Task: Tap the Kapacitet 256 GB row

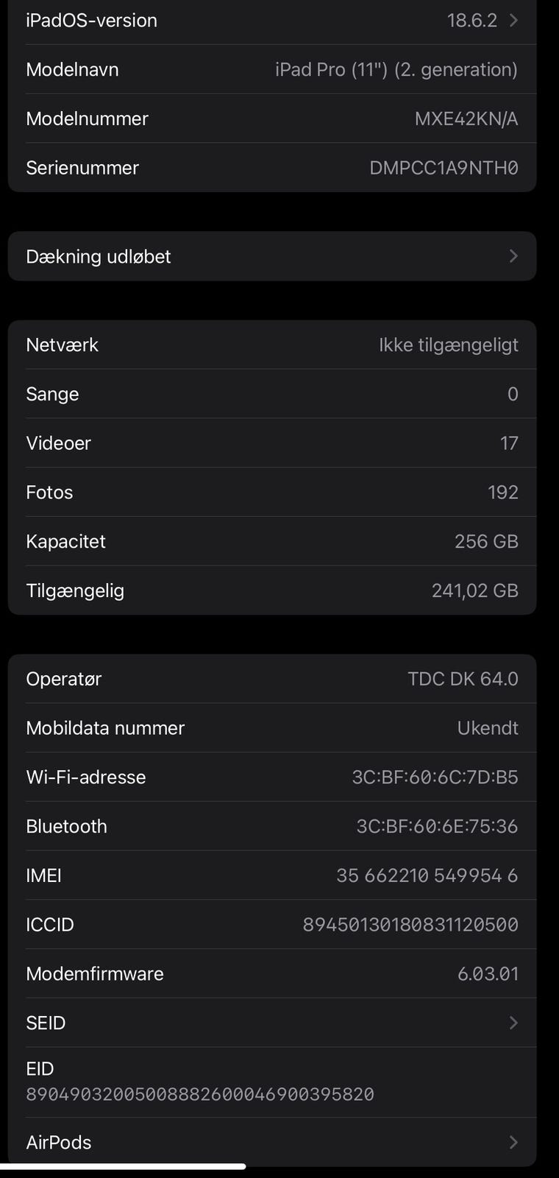Action: [272, 541]
